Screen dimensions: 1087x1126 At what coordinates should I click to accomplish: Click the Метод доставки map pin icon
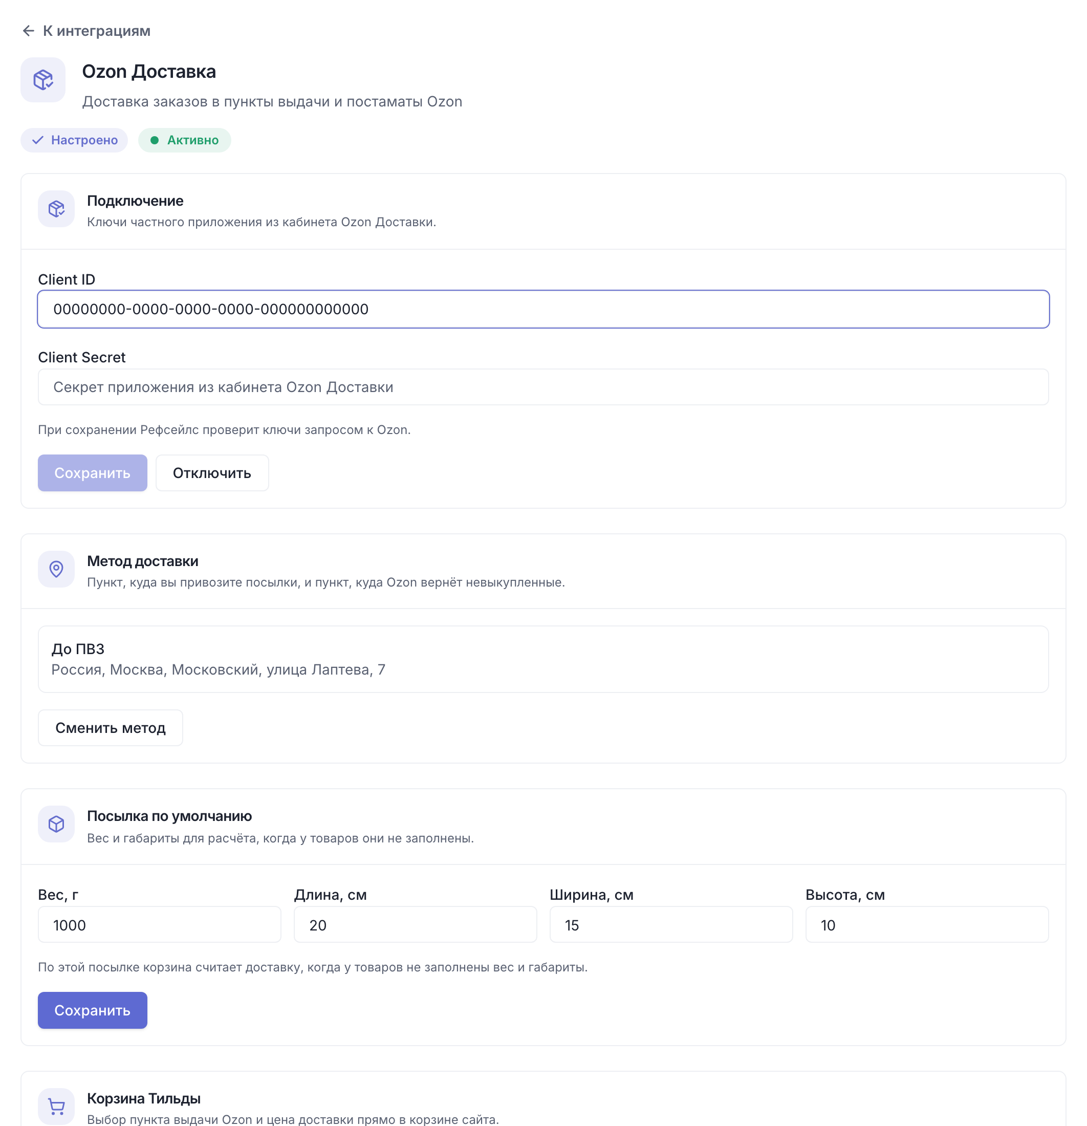click(x=56, y=569)
